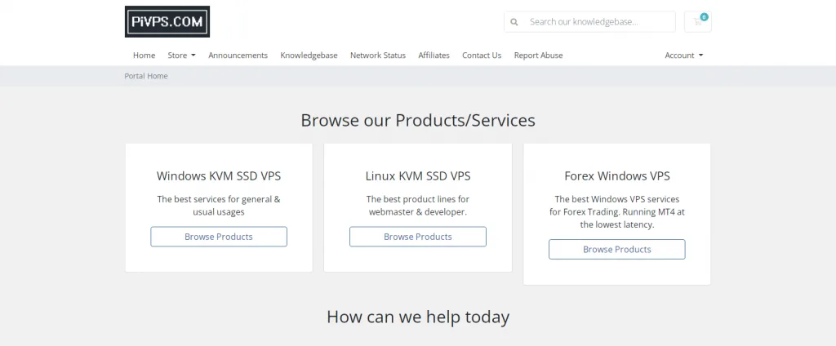The height and width of the screenshot is (346, 836).
Task: View the Network Status page
Action: tap(377, 55)
